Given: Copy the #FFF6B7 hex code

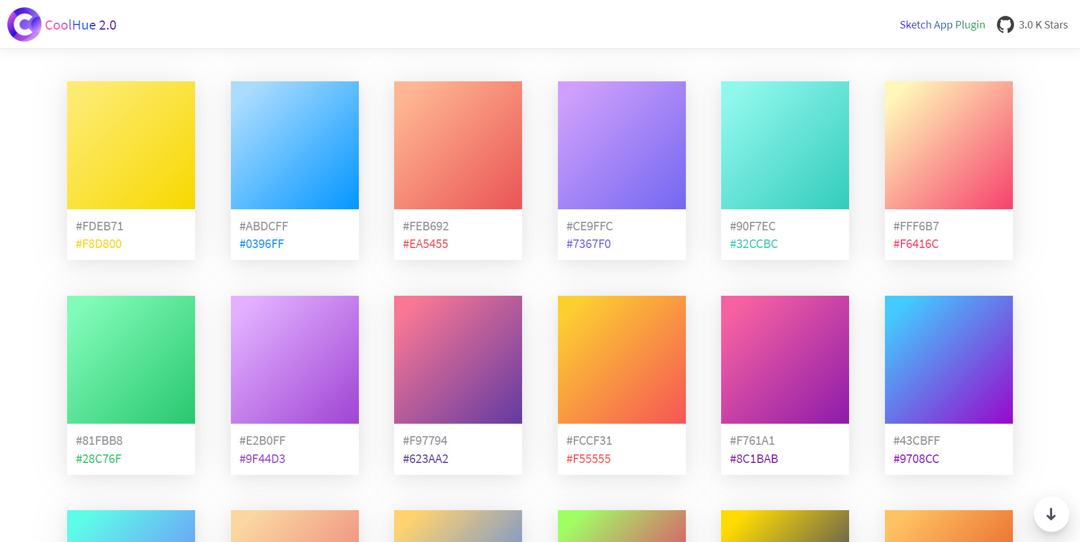Looking at the screenshot, I should click(x=916, y=226).
